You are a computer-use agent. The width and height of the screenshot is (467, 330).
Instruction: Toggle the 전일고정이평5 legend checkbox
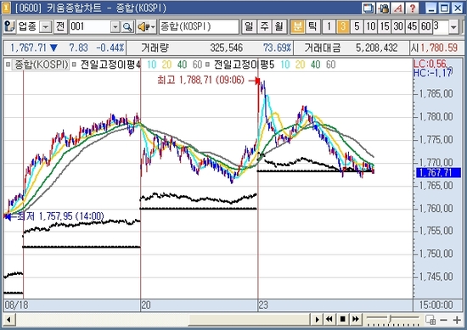point(207,64)
